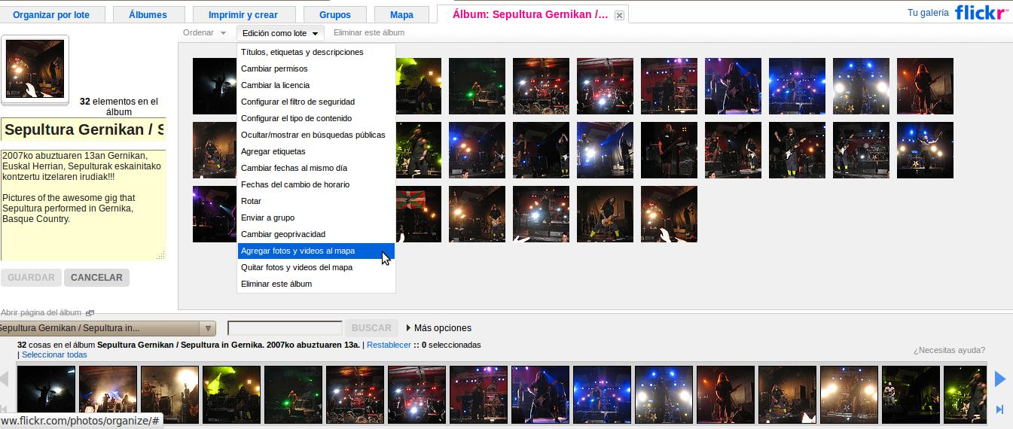The image size is (1013, 429).
Task: Pick the Rotar menu option
Action: pos(251,201)
